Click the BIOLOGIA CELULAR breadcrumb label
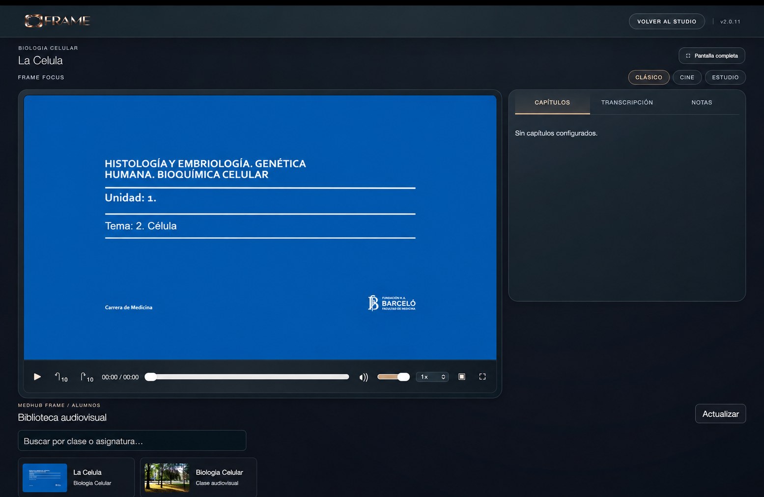The width and height of the screenshot is (764, 497). pos(48,48)
